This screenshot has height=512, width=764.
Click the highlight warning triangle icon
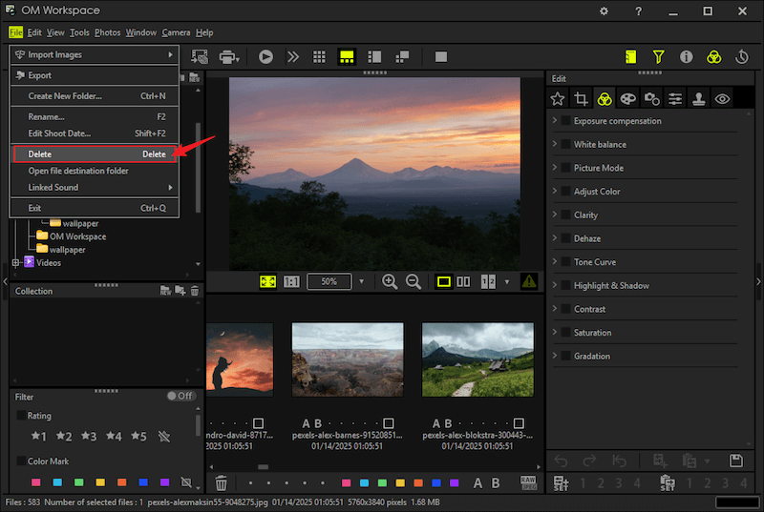tap(529, 281)
